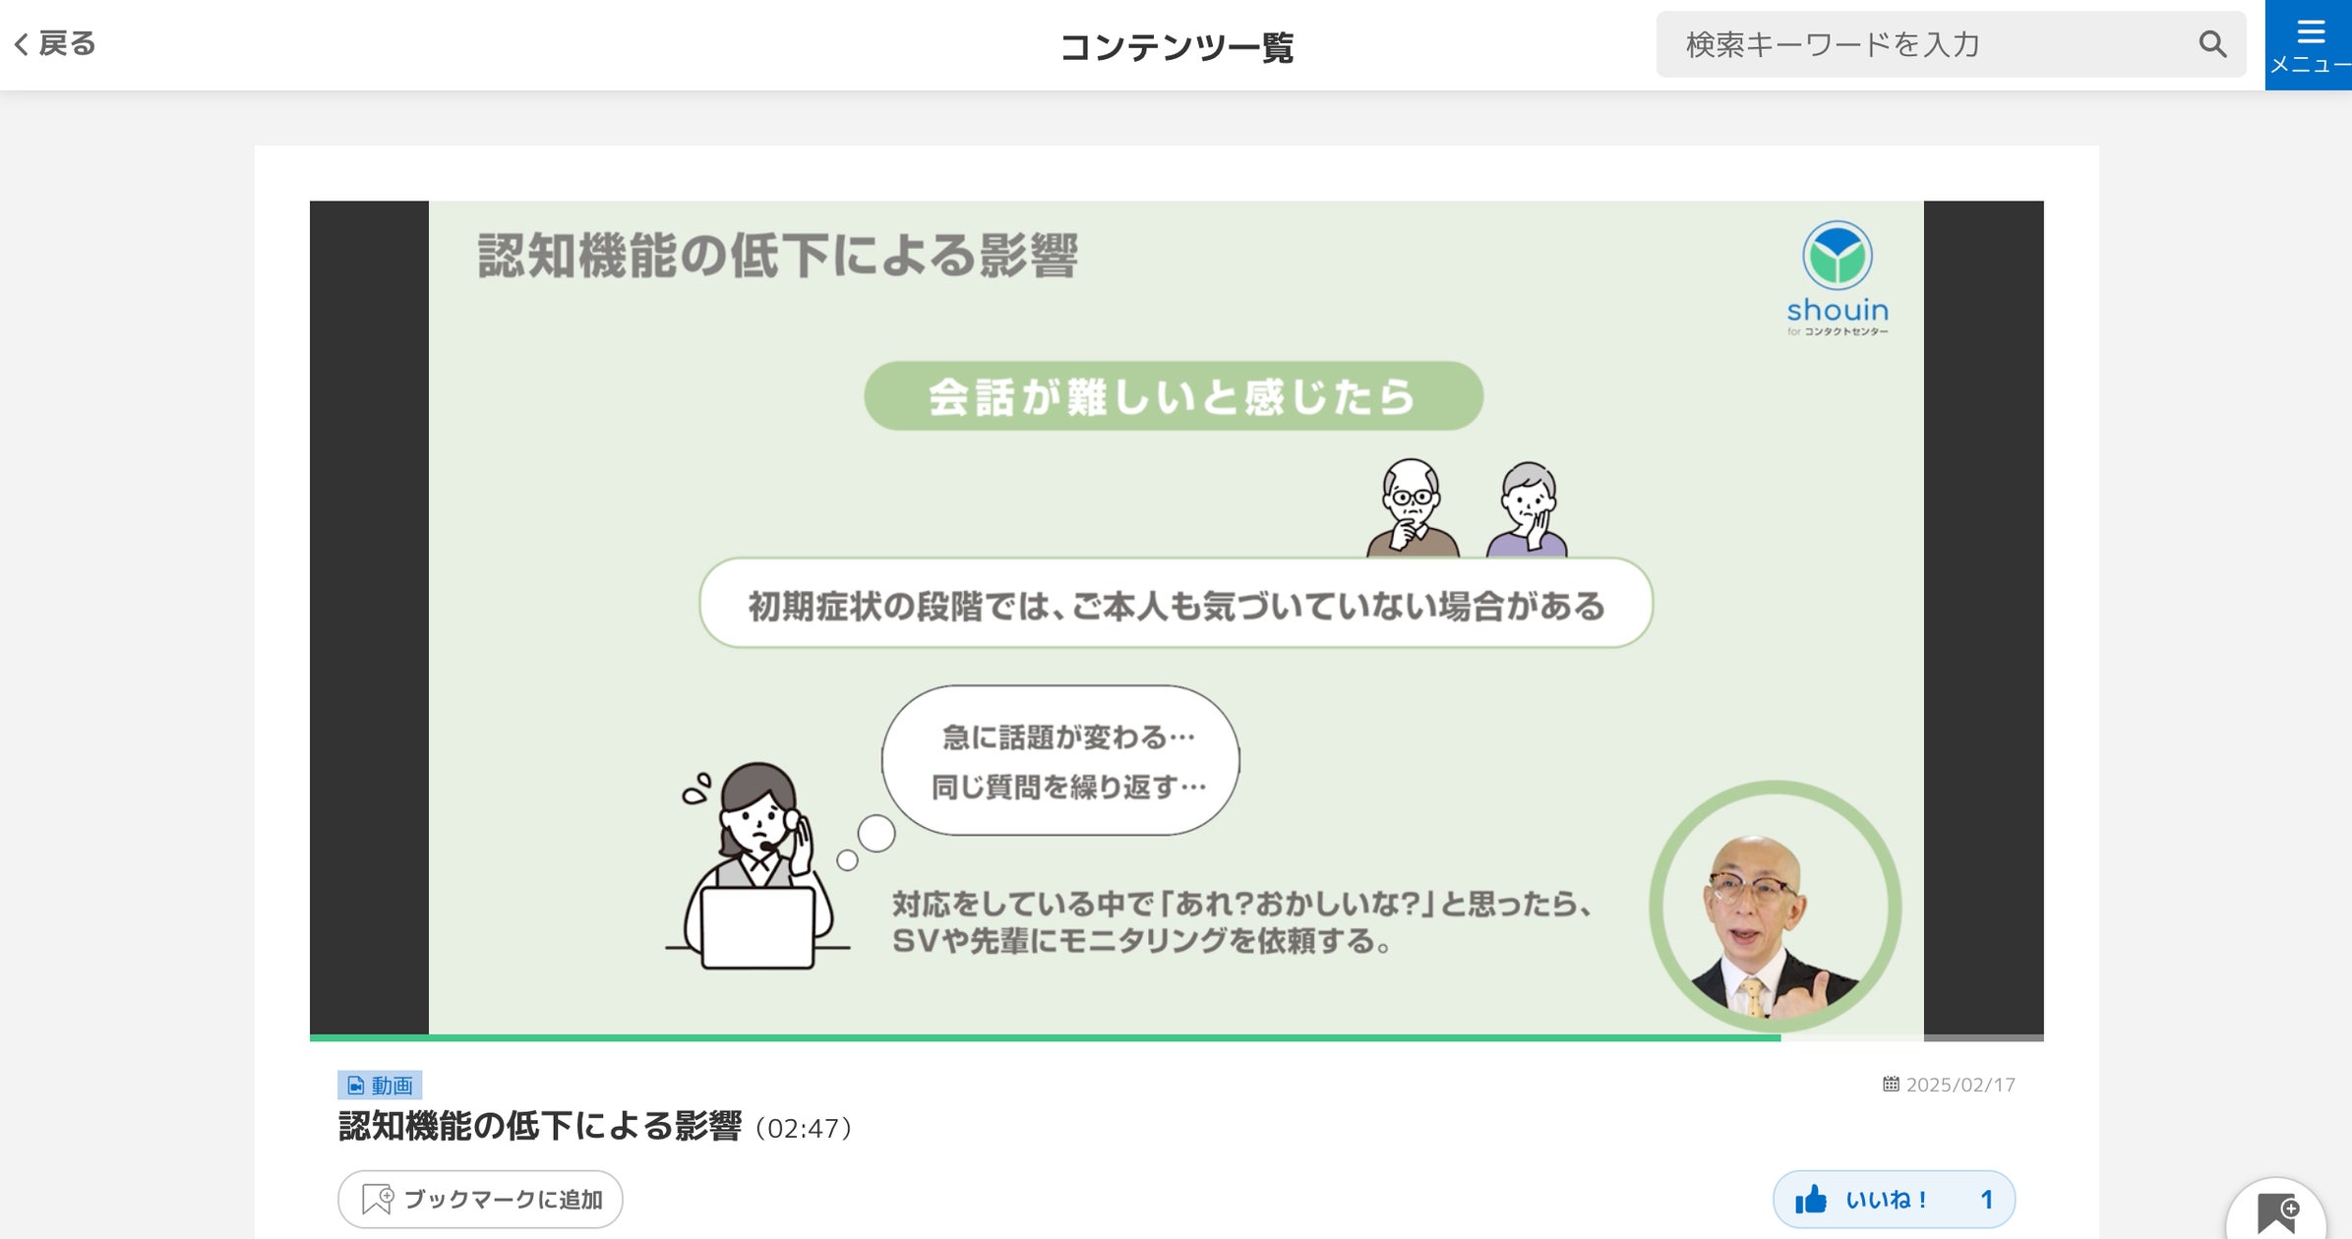Screen dimensions: 2352x1239
Task: Click the like count showing 1
Action: 1989,1199
